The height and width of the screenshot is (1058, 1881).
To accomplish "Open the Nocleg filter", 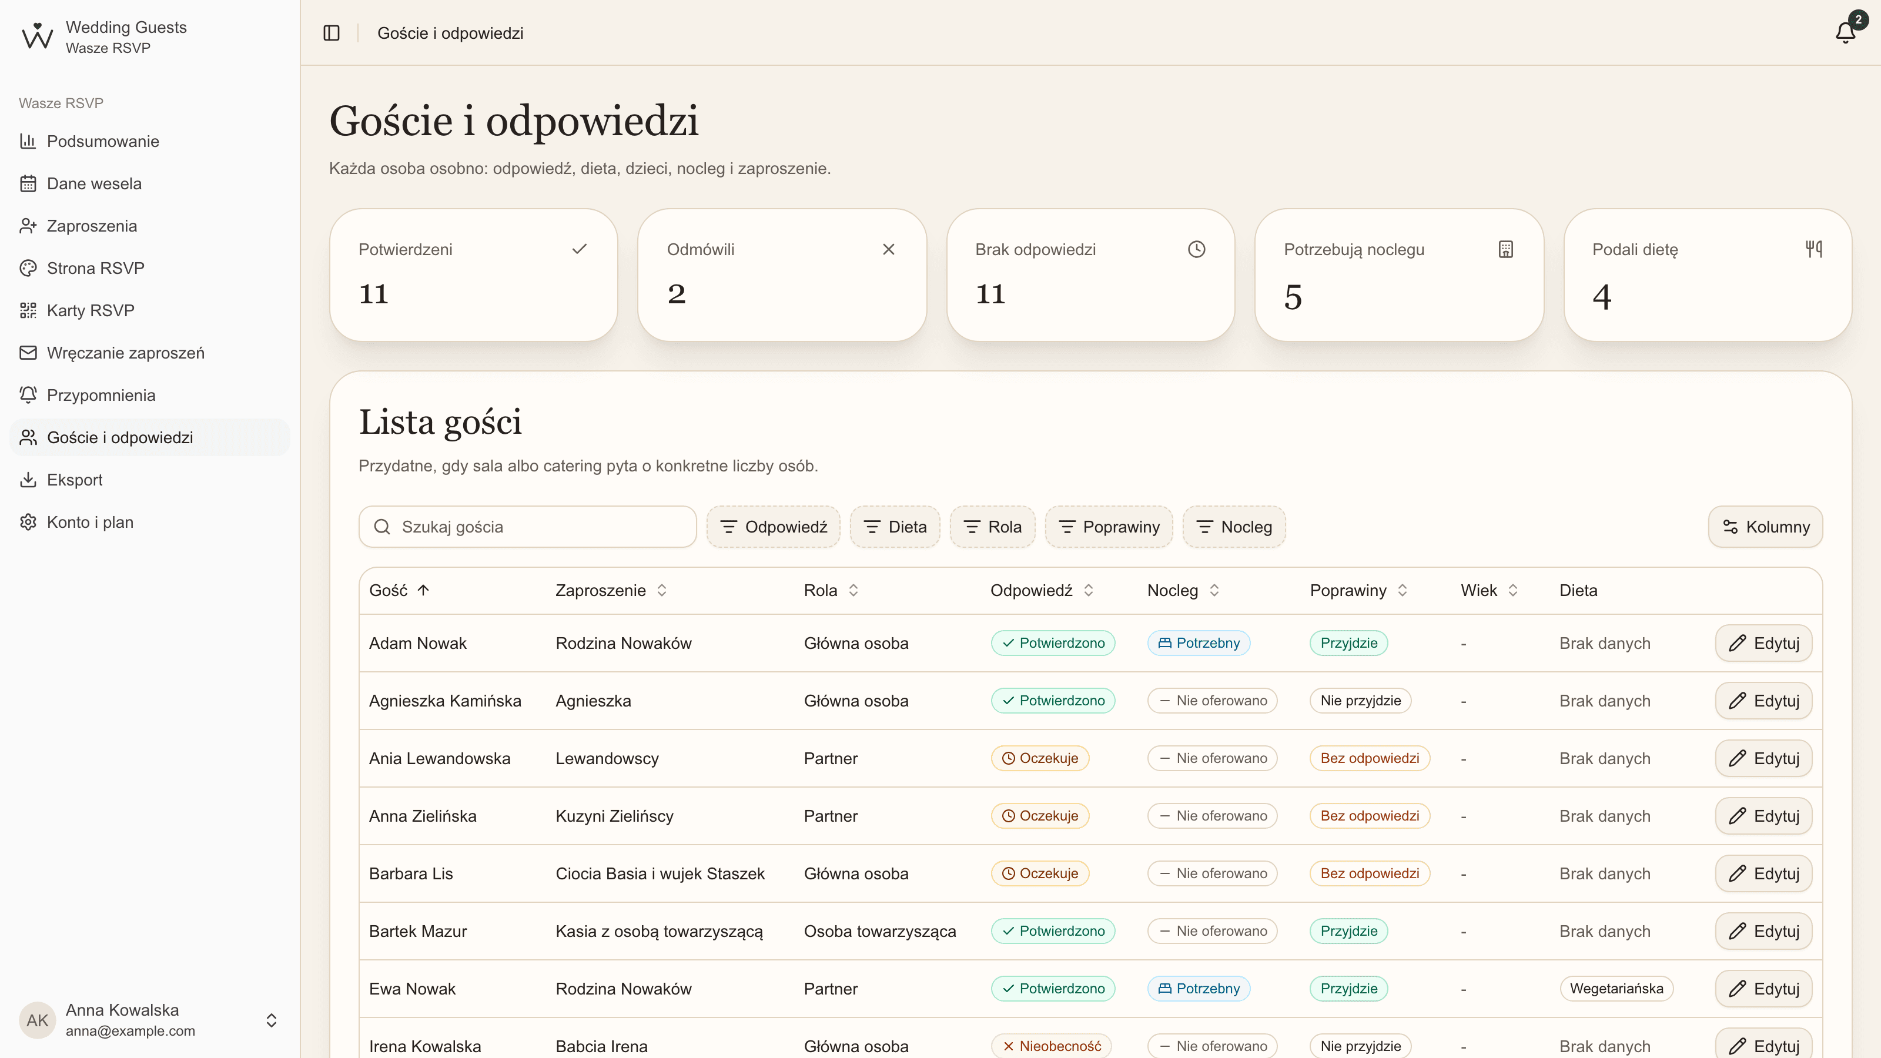I will [x=1234, y=527].
